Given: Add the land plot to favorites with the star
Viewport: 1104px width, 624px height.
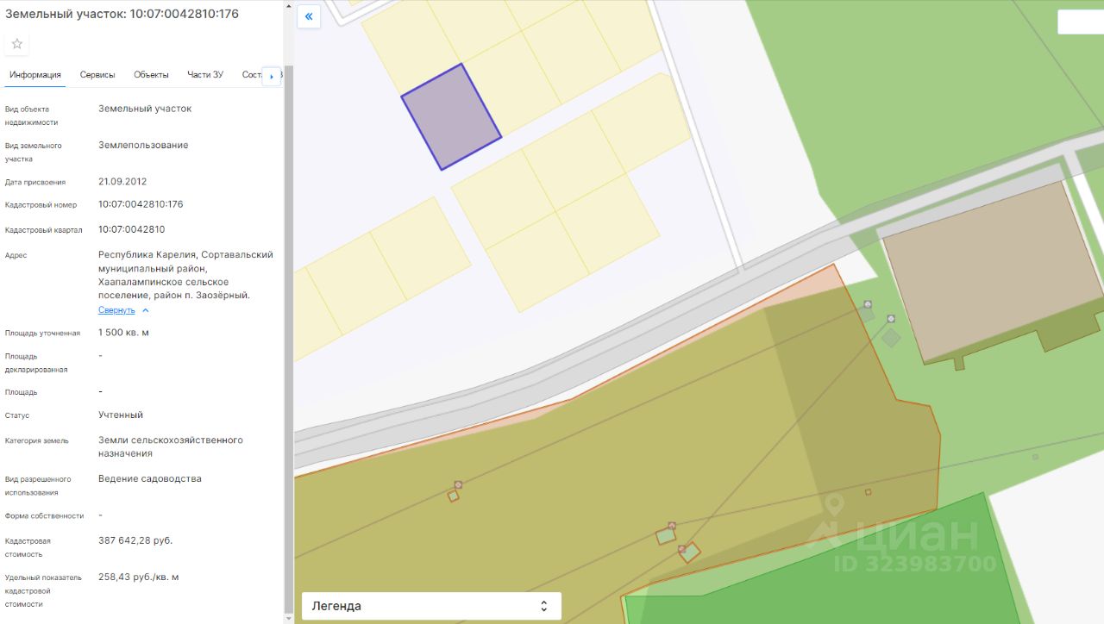Looking at the screenshot, I should pyautogui.click(x=16, y=44).
